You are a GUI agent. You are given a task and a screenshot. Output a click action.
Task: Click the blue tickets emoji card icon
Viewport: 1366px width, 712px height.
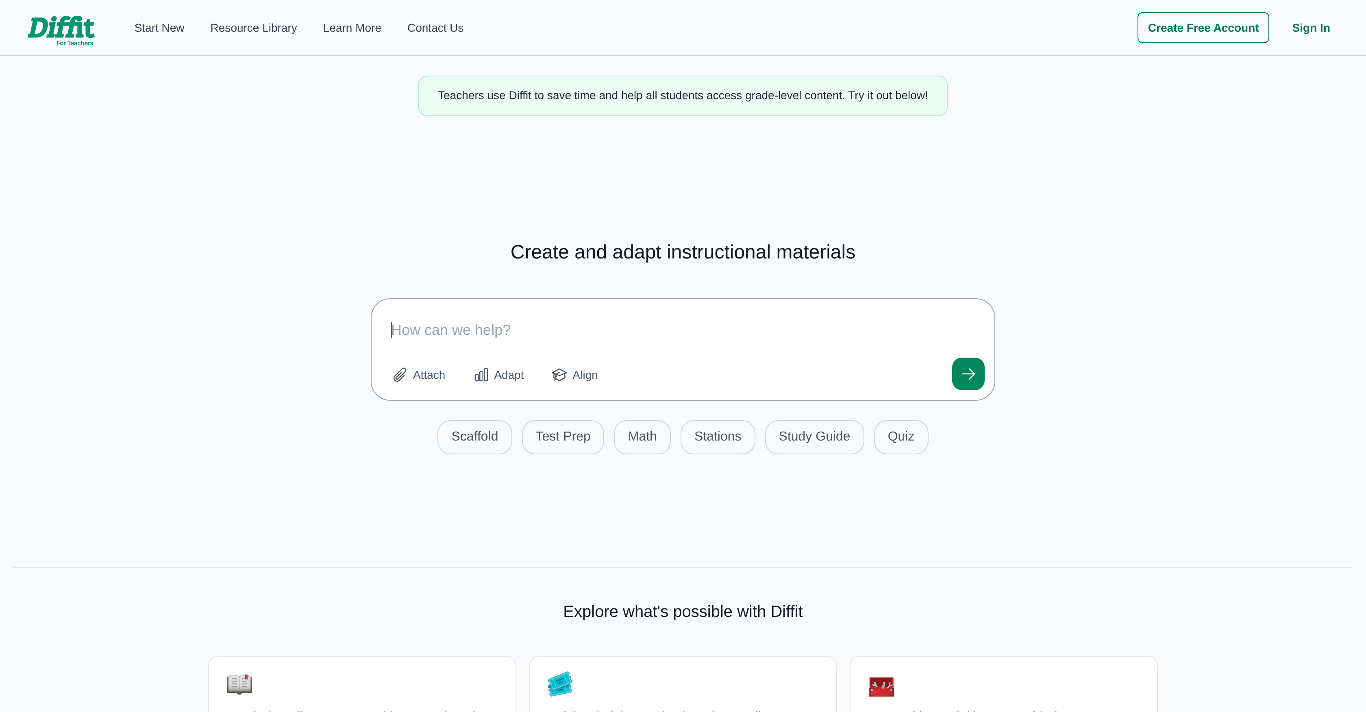pyautogui.click(x=560, y=684)
